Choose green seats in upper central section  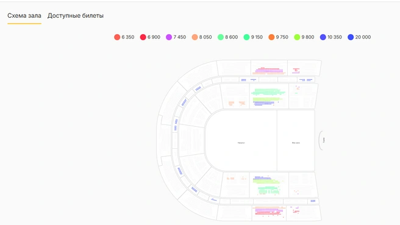pyautogui.click(x=268, y=92)
